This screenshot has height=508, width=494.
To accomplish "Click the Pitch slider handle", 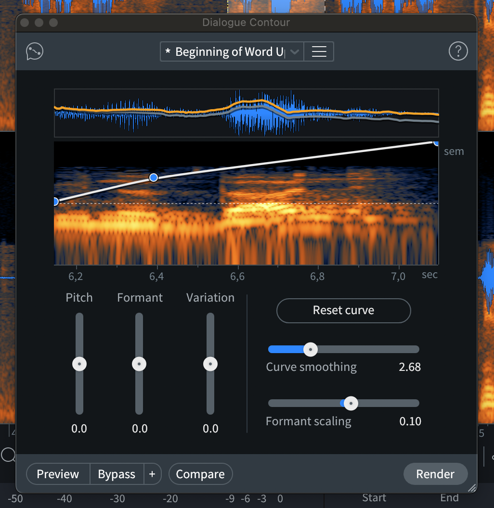I will coord(79,364).
